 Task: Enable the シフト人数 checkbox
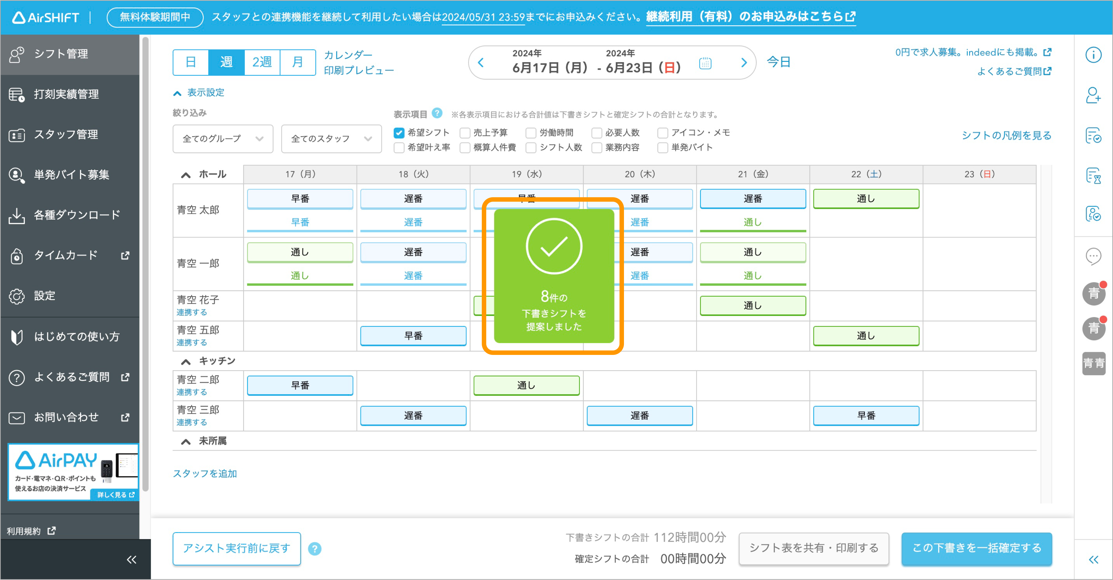click(x=531, y=148)
